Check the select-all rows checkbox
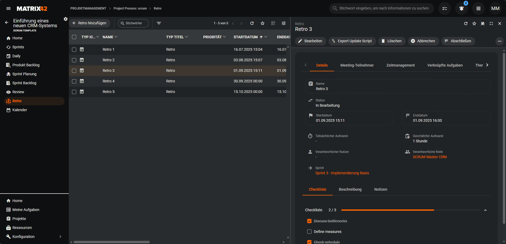This screenshot has height=244, width=506. click(x=74, y=37)
